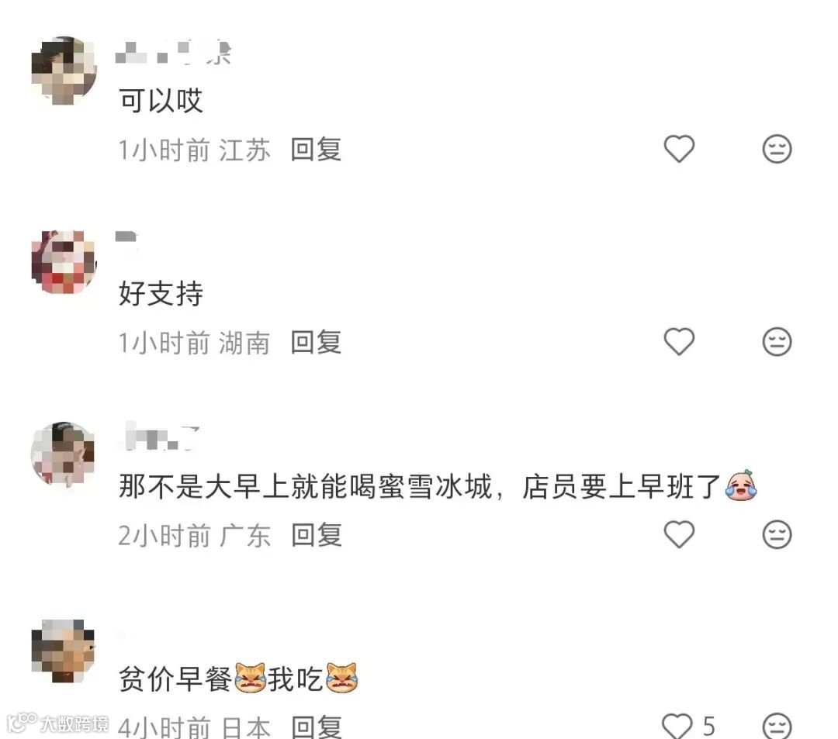The height and width of the screenshot is (739, 838).
Task: Tap dislike face on the 湖南 comment
Action: point(777,341)
